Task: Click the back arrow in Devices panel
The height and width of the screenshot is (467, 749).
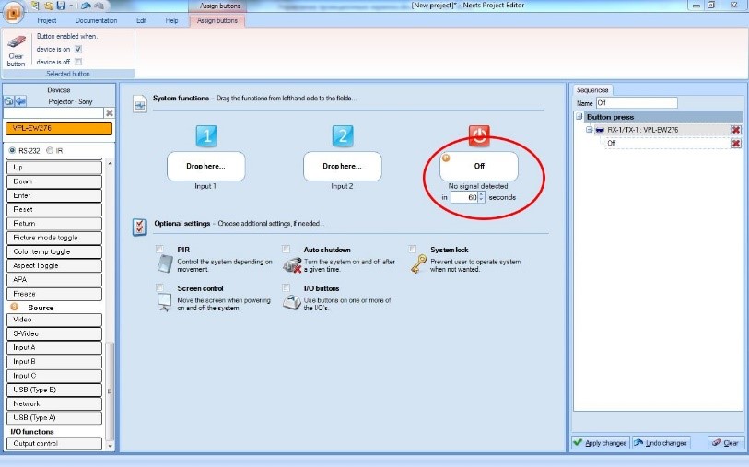Action: (20, 100)
